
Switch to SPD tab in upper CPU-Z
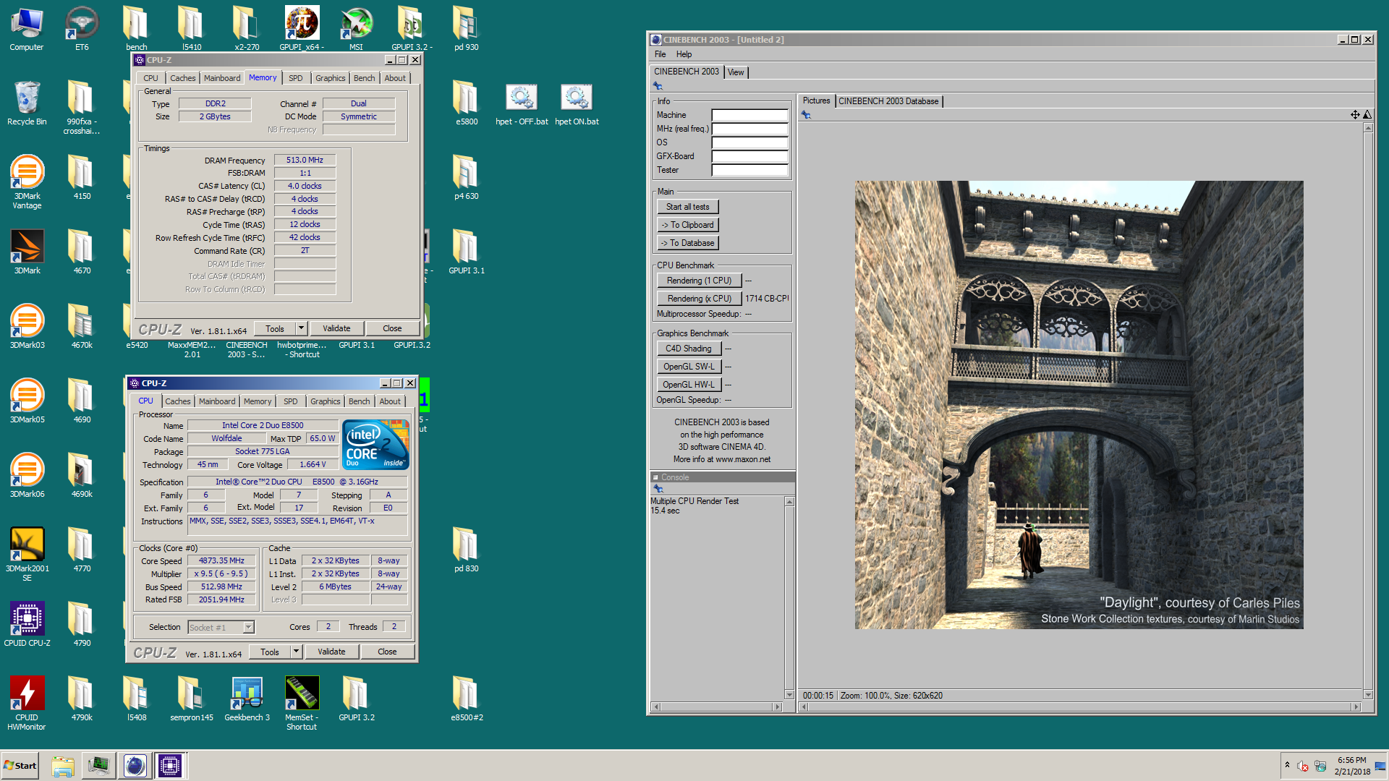295,78
